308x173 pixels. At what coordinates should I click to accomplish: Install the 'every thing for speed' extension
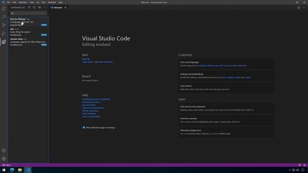(44, 35)
